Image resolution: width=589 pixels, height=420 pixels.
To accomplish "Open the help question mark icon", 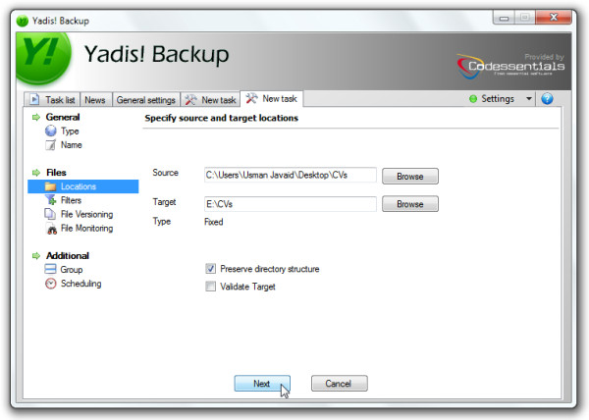I will [x=547, y=99].
